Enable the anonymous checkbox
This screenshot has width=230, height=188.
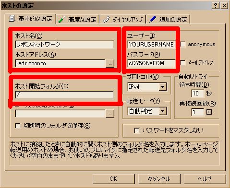tap(183, 44)
